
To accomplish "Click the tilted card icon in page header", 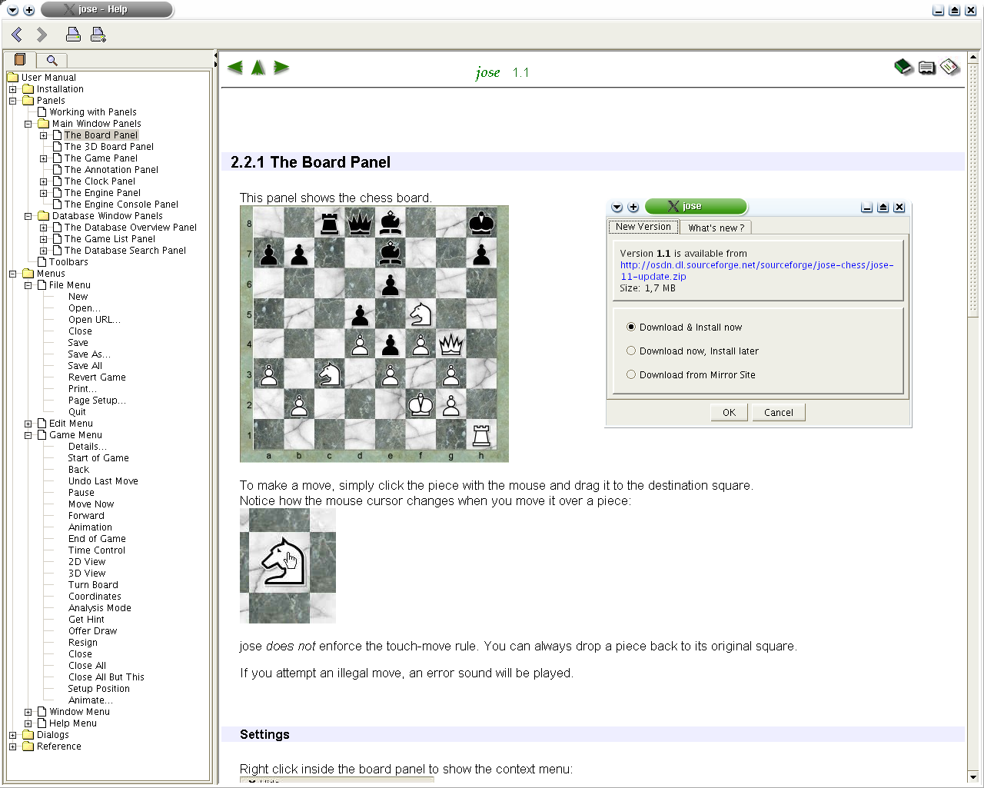I will point(950,68).
